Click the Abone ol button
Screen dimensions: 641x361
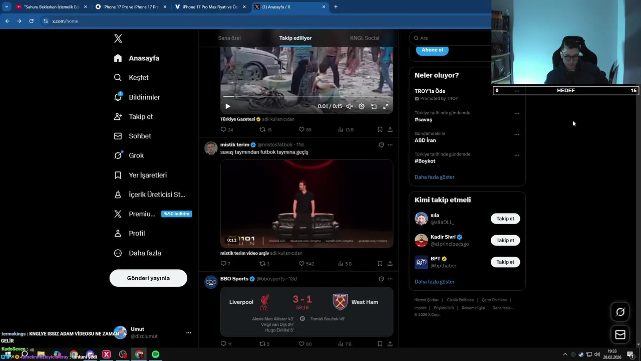click(x=432, y=50)
